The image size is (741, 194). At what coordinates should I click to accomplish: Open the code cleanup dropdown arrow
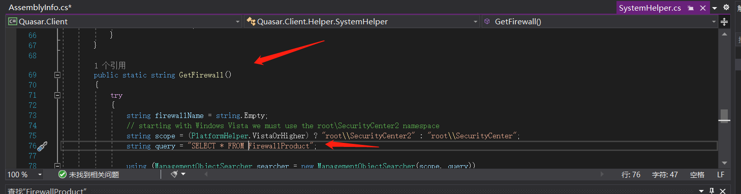click(183, 174)
